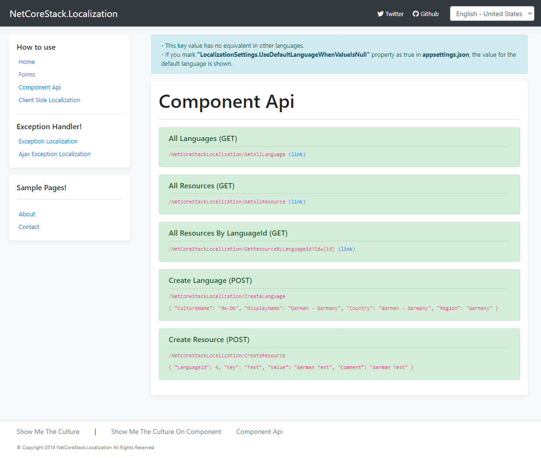The height and width of the screenshot is (458, 541).
Task: Select Component Api in the sidebar menu
Action: (40, 88)
